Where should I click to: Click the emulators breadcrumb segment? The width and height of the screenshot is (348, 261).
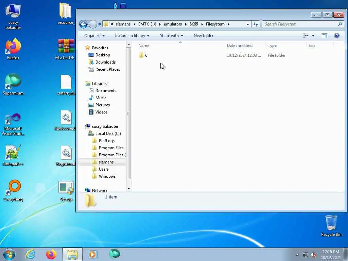(x=173, y=24)
